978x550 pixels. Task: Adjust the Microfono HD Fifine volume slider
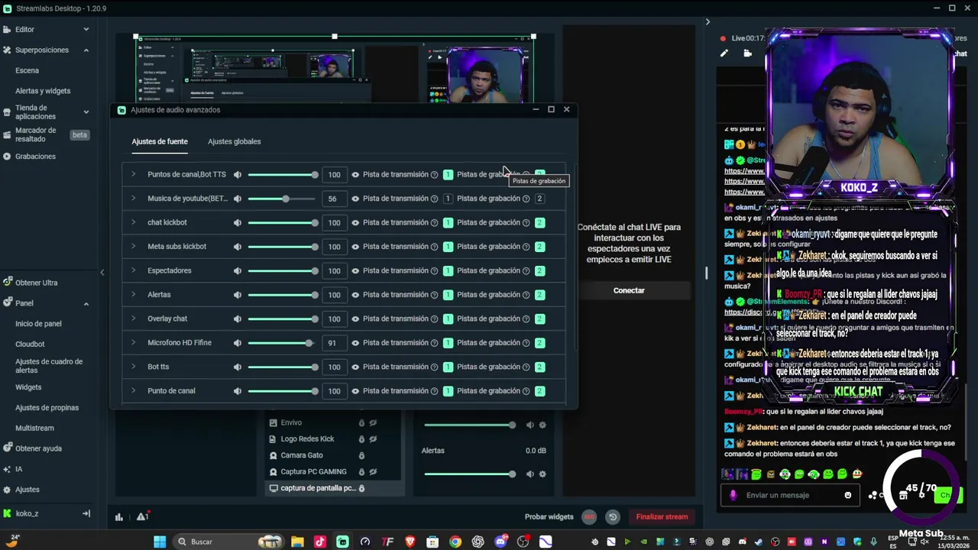point(282,343)
